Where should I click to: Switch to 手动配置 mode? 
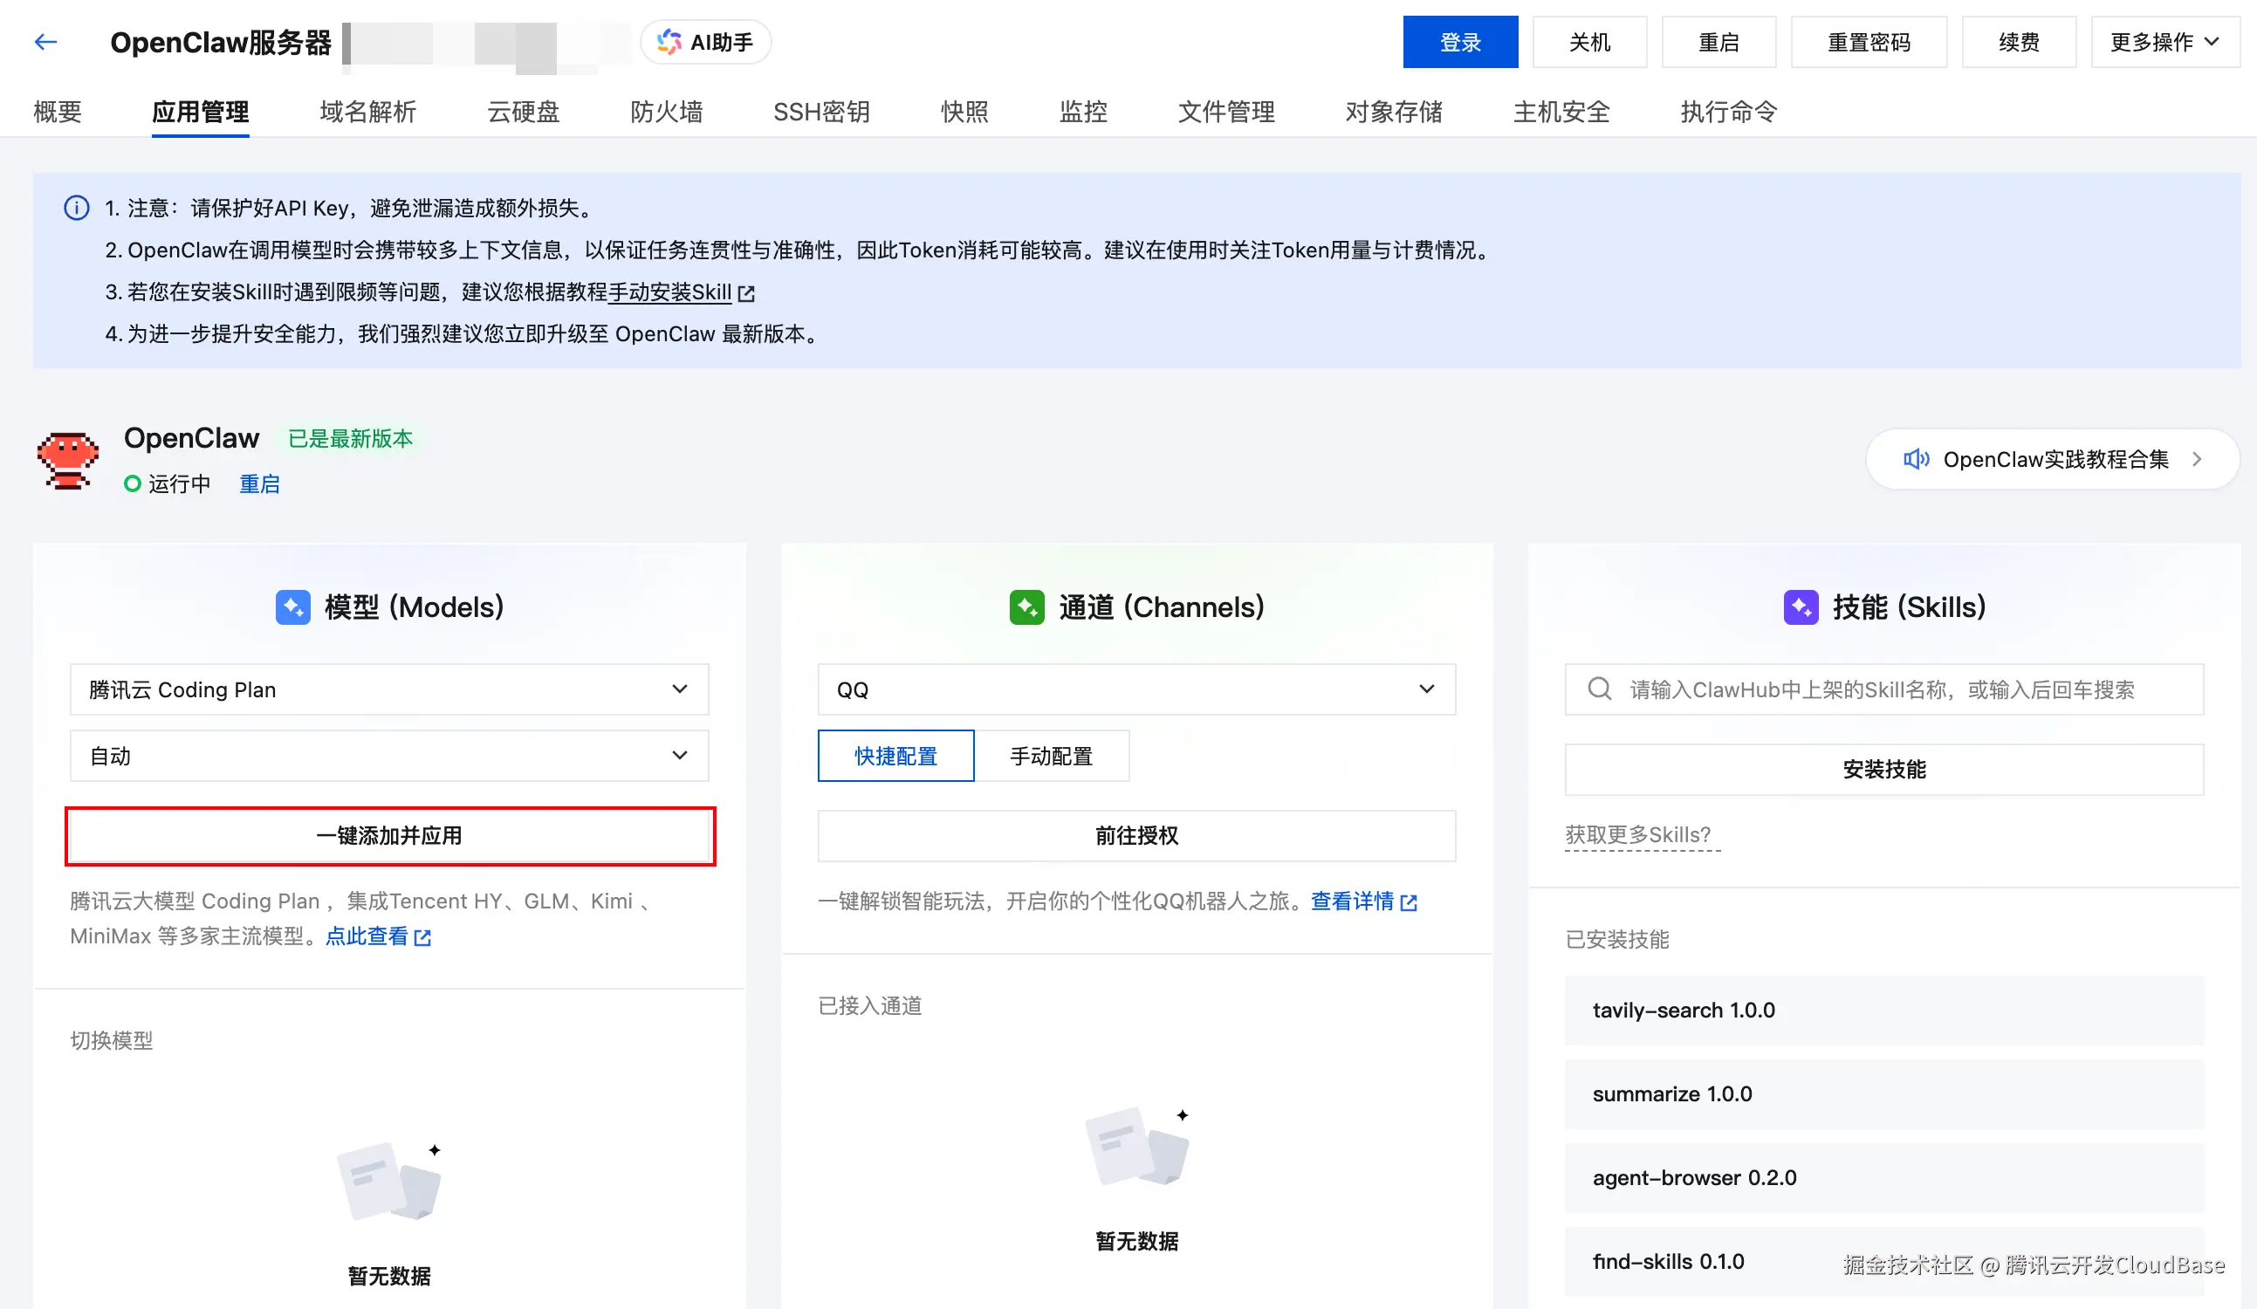pyautogui.click(x=1053, y=756)
